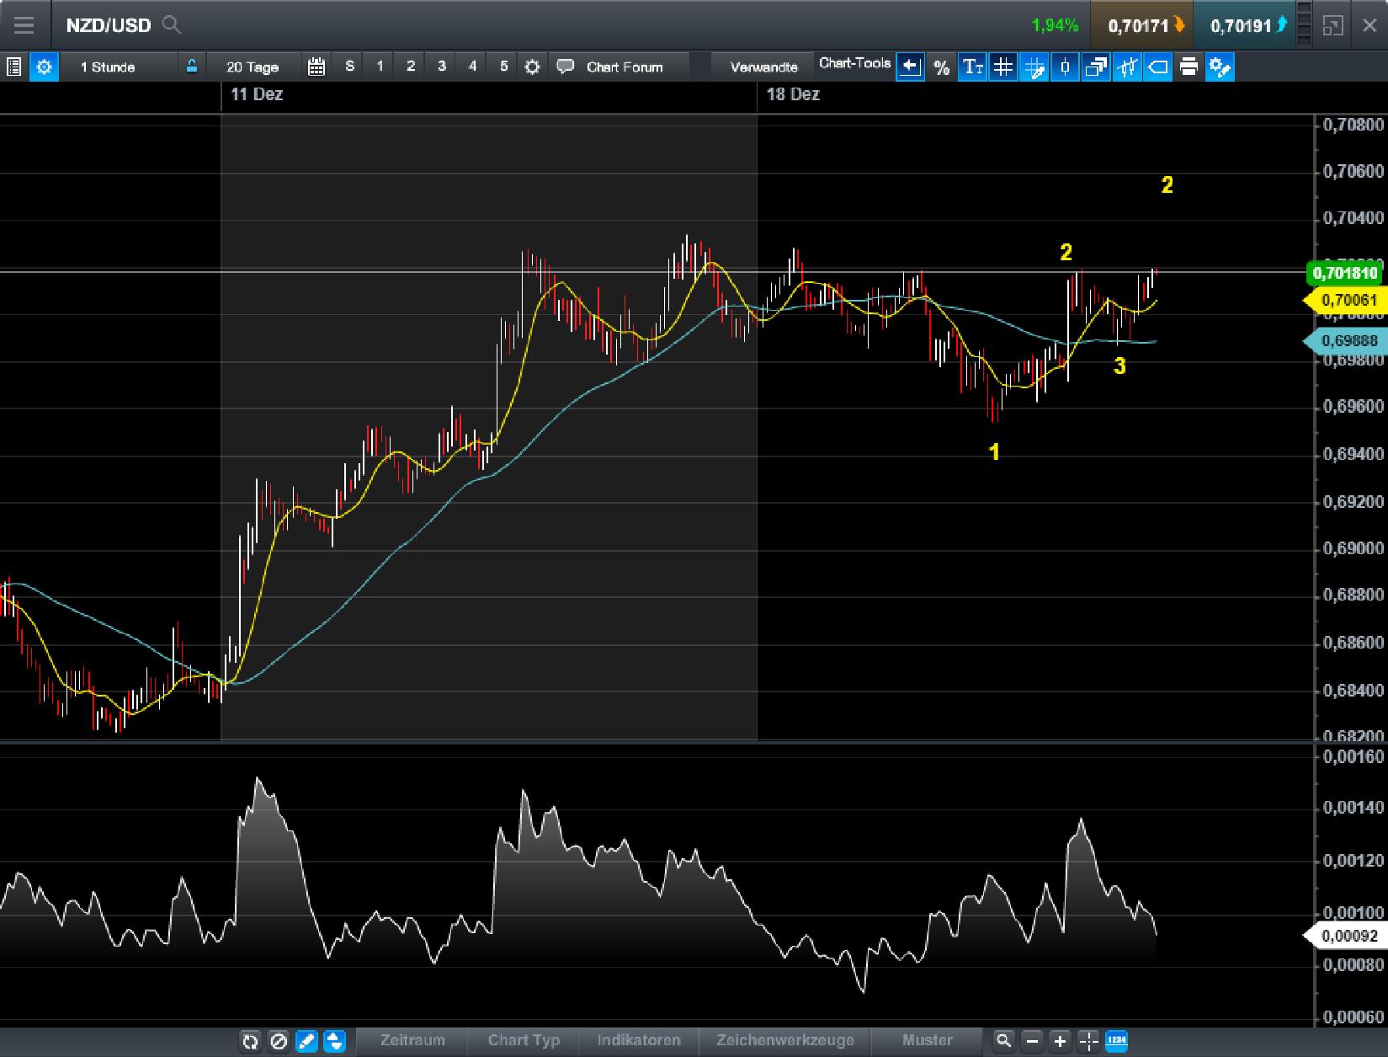Select the magnifier zoom icon at the bottom

tap(1004, 1041)
